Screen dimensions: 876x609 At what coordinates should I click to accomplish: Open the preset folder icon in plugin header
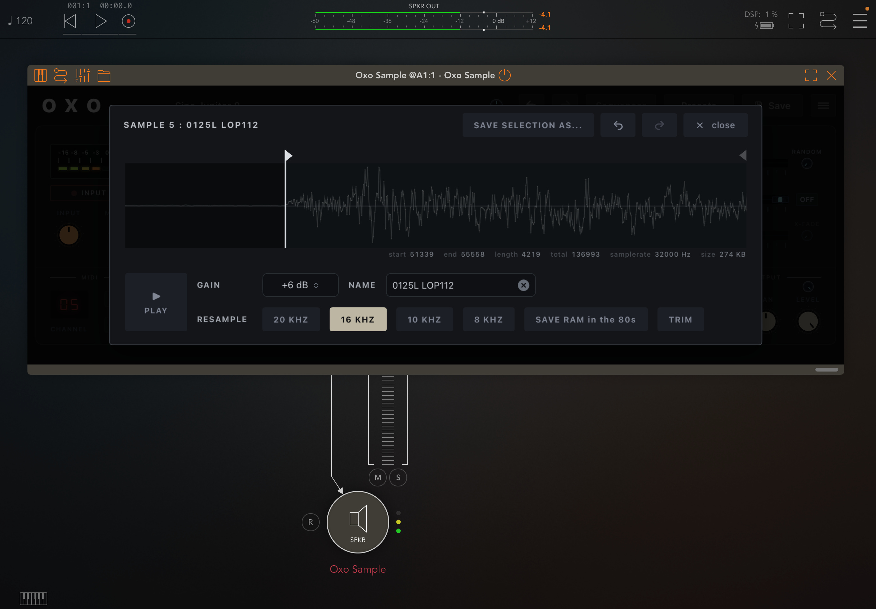[104, 76]
